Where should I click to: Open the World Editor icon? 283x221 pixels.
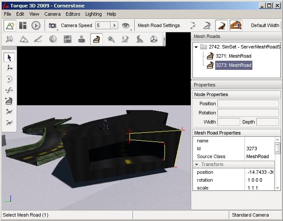click(x=10, y=25)
